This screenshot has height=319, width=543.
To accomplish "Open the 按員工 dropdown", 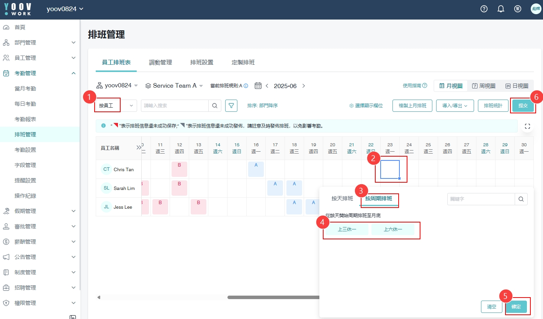I will tap(116, 106).
